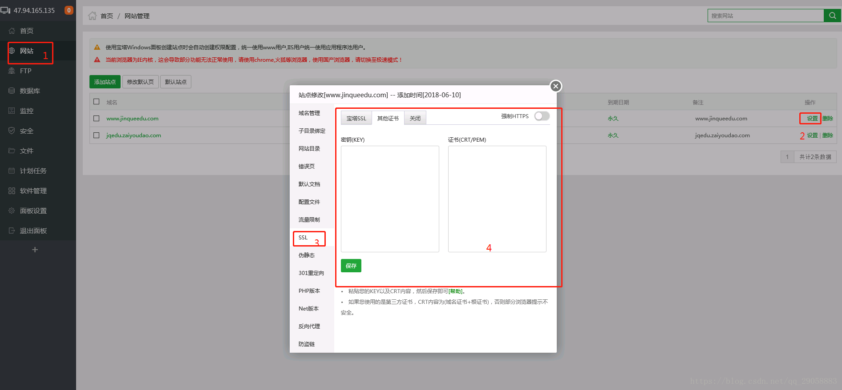Enable the force HTTPS toggle
The image size is (842, 390).
coord(542,116)
